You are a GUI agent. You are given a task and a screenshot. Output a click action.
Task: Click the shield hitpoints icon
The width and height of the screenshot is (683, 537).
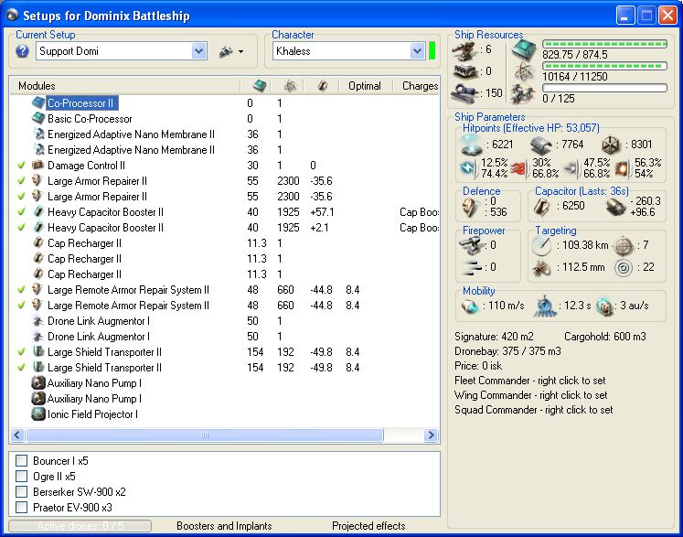[474, 145]
